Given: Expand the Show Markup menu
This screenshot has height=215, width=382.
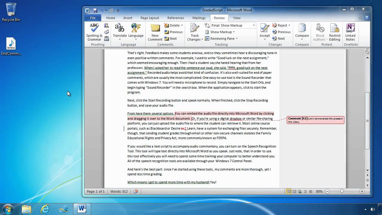Looking at the screenshot, I should 220,32.
